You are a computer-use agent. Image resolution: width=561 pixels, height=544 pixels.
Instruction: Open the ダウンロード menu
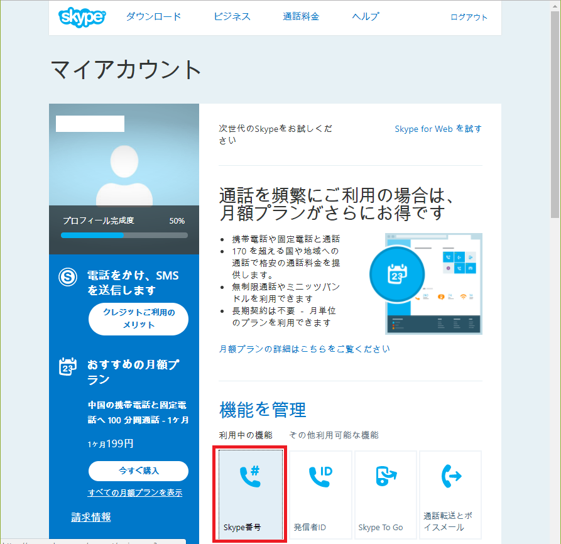(153, 16)
